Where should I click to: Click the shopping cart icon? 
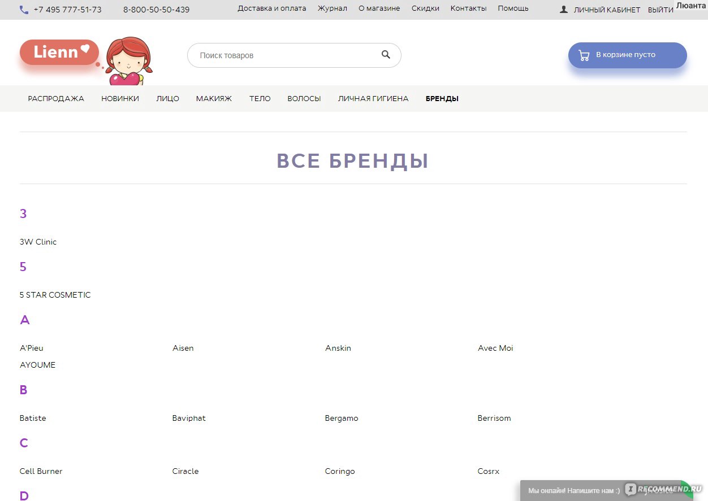pos(584,55)
